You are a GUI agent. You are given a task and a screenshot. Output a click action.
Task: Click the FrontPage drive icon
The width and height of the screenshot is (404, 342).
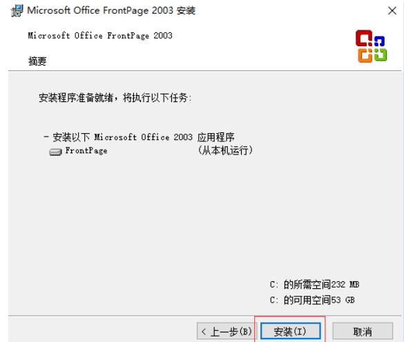55,152
